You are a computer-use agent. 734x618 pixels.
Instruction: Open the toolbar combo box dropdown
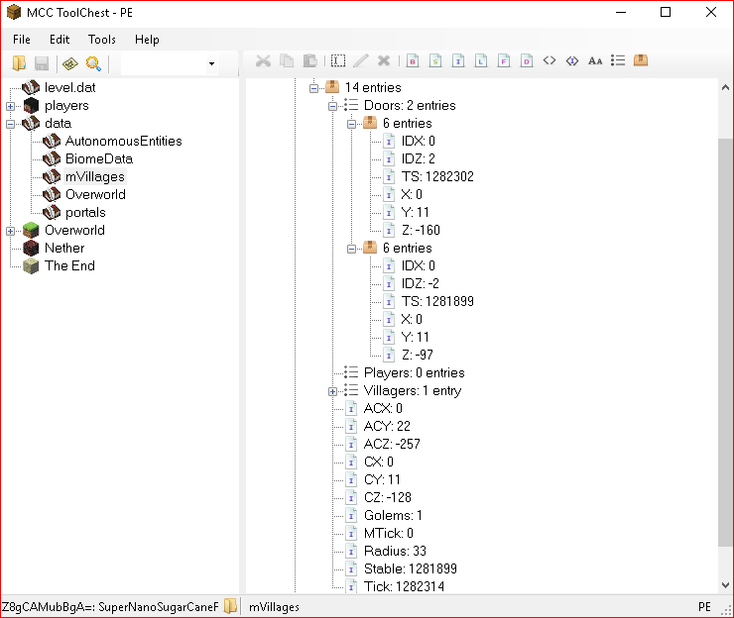[x=211, y=64]
